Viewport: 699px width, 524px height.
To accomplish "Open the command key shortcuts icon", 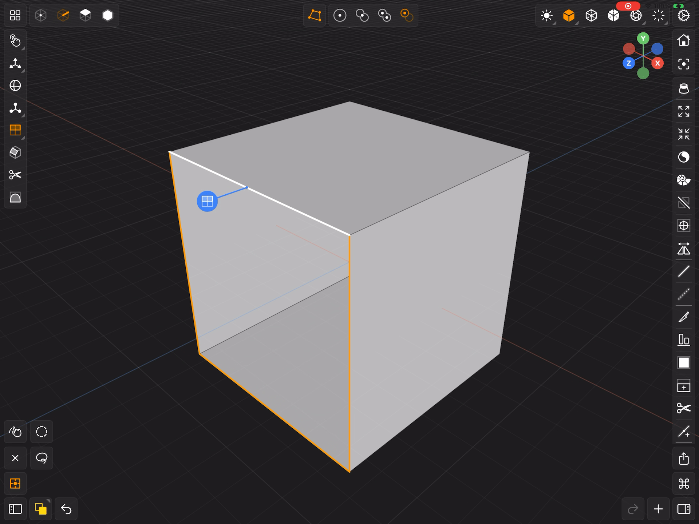I will click(x=684, y=484).
